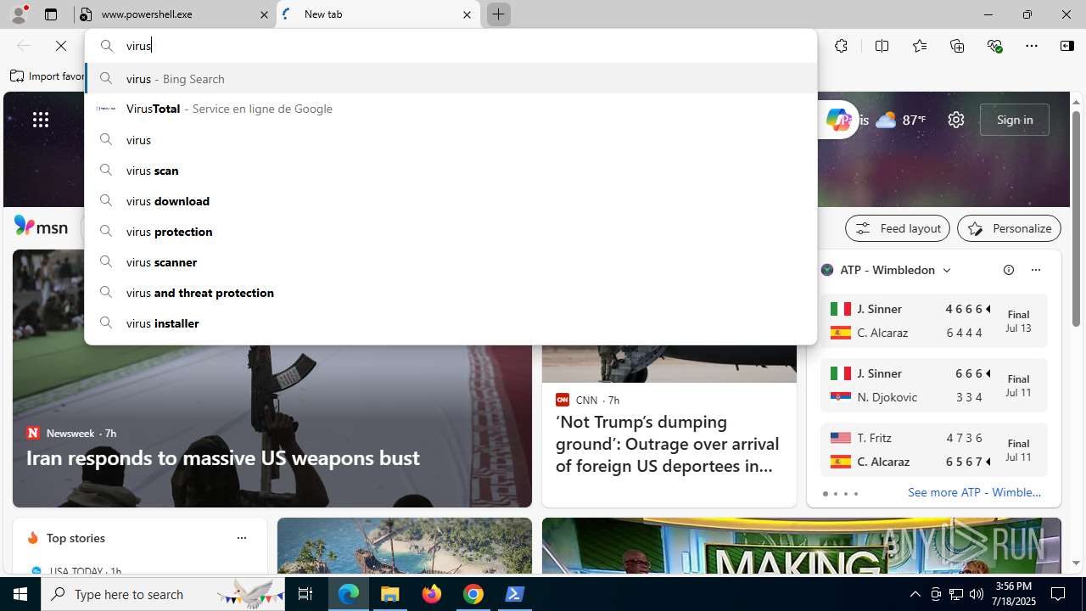Open Browser essentials icon
Screen dimensions: 1086x611
tap(994, 46)
